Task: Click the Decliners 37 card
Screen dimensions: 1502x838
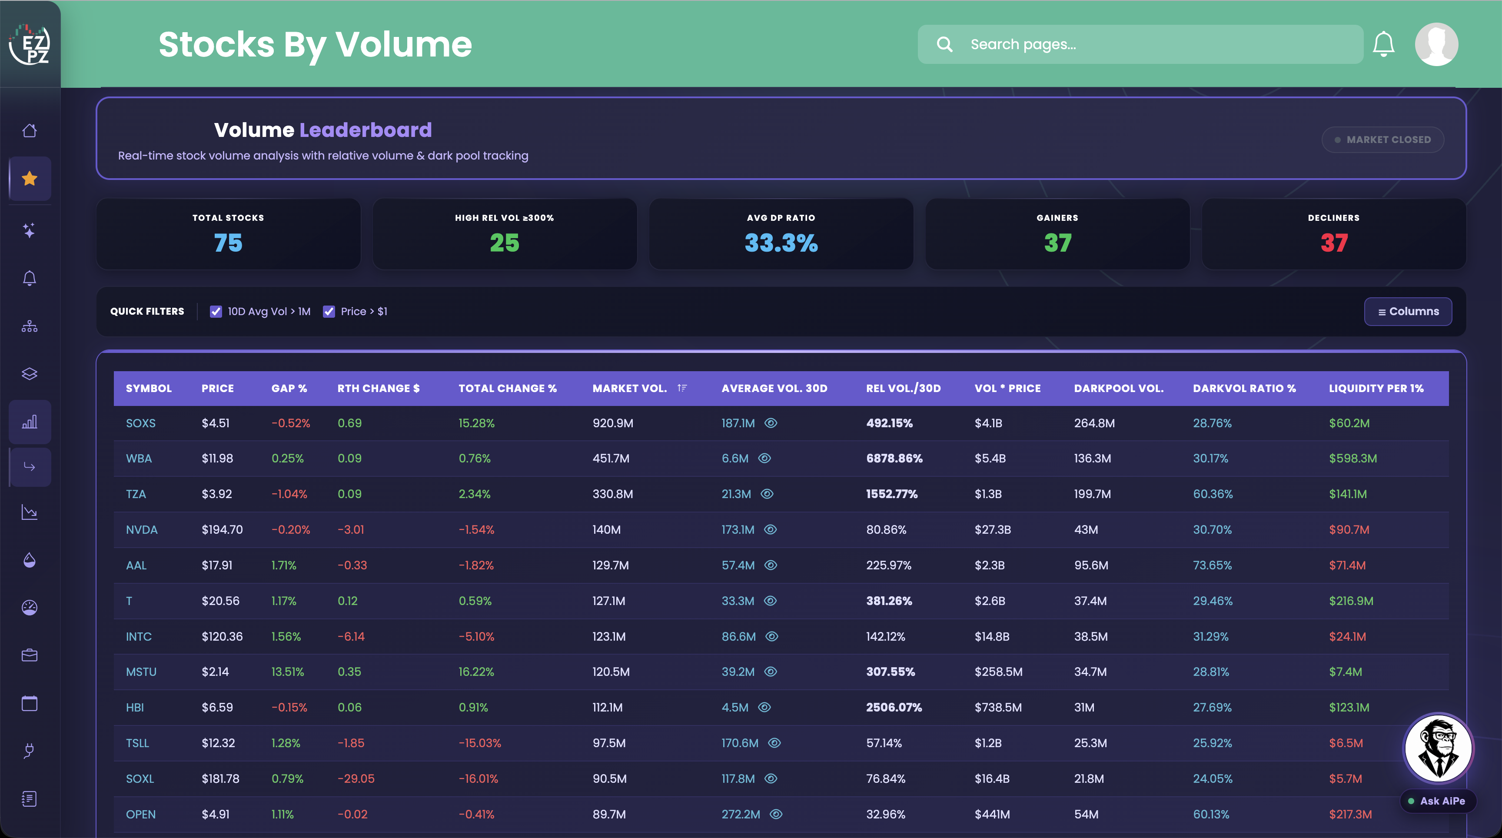Action: pyautogui.click(x=1333, y=234)
